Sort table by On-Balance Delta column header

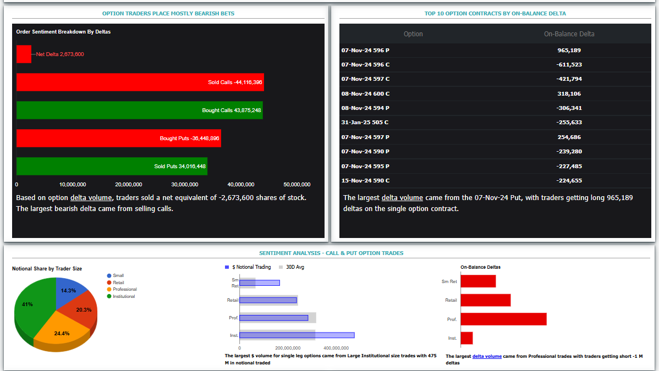click(x=569, y=34)
